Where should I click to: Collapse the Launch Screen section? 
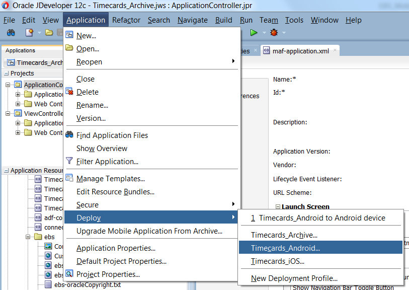point(278,207)
